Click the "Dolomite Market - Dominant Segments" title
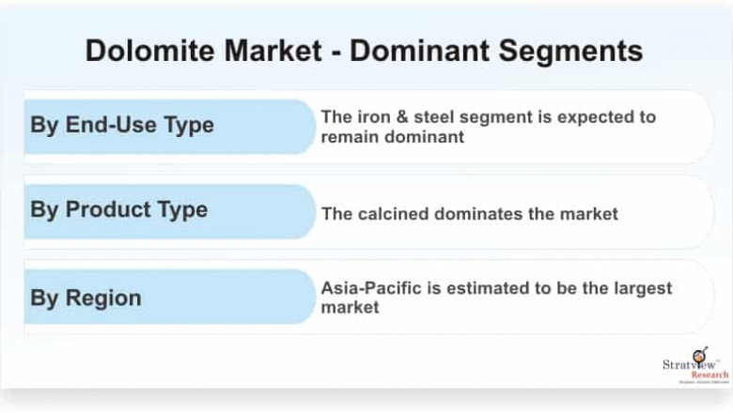This screenshot has height=413, width=733. (364, 50)
